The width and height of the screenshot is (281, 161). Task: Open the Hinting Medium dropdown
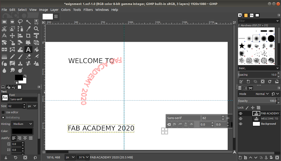[x=22, y=124]
